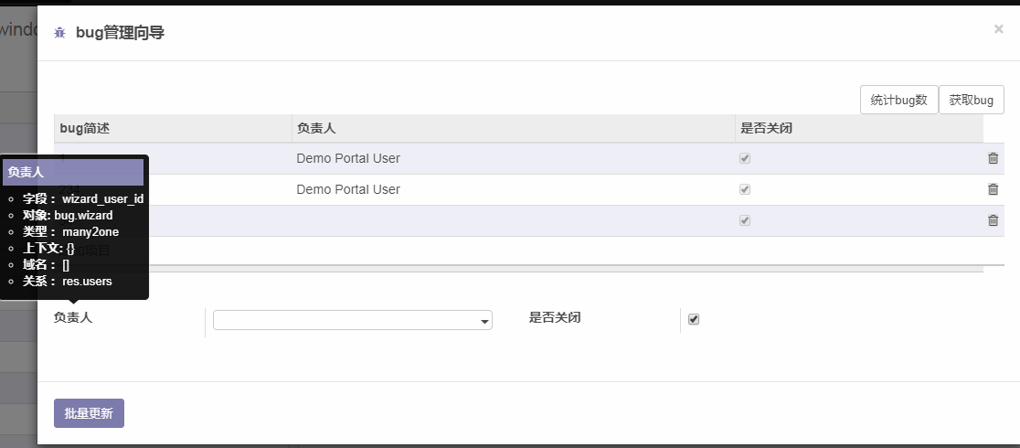Screen dimensions: 1020x448
Task: Delete the first Demo Portal User row
Action: coord(993,158)
